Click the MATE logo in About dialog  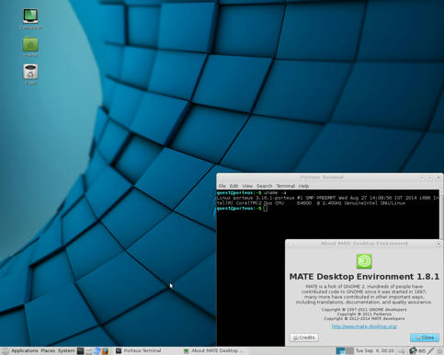[x=364, y=261]
